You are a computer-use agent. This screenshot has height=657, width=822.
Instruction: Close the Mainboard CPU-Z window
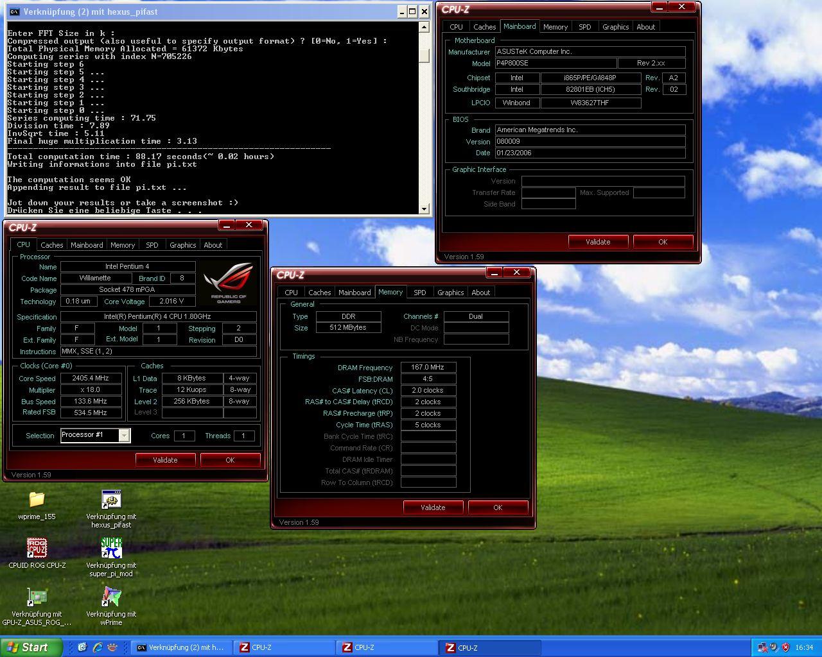click(x=682, y=7)
